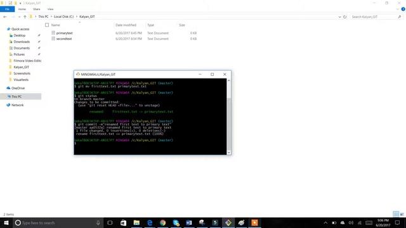Image resolution: width=406 pixels, height=228 pixels.
Task: Open Documents in the navigation pane
Action: tap(22, 48)
